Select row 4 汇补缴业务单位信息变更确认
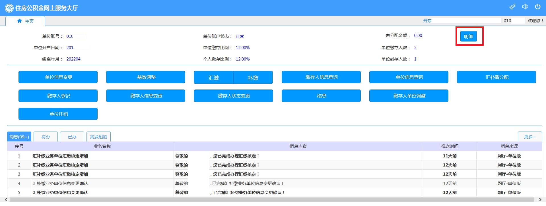546x206 pixels. point(60,183)
